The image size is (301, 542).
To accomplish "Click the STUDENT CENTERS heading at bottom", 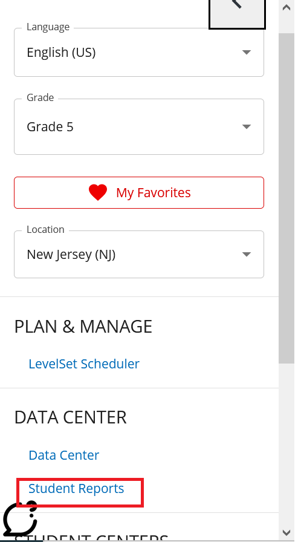I will (92, 538).
